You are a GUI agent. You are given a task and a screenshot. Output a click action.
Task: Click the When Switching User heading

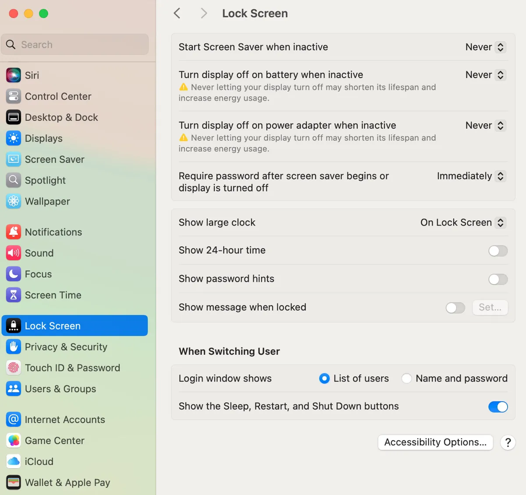(229, 351)
